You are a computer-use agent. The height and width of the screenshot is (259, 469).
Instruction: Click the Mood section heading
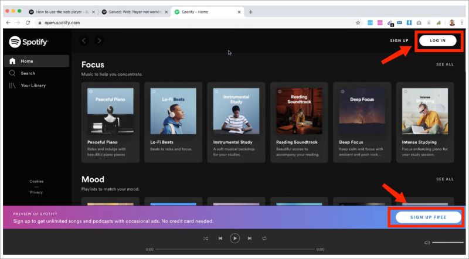pos(93,179)
